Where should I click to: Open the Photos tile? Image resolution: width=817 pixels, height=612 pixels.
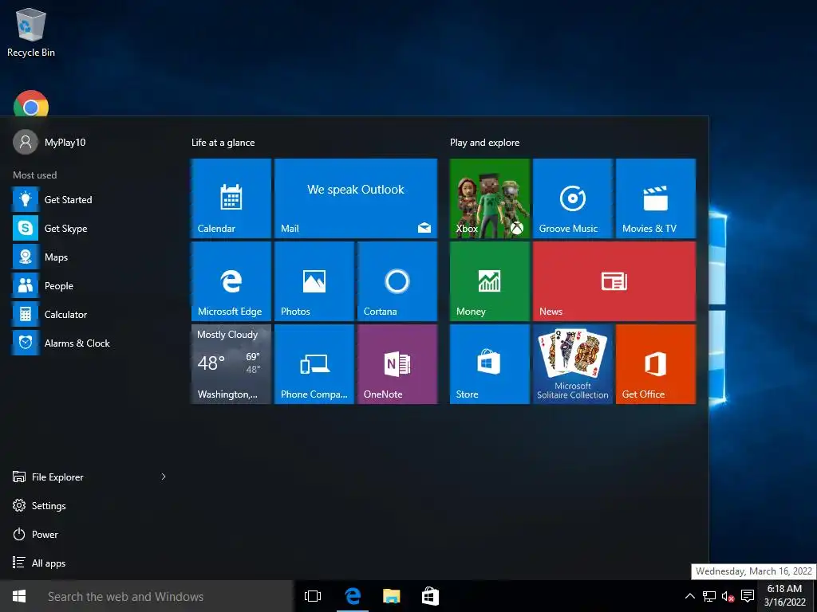314,281
